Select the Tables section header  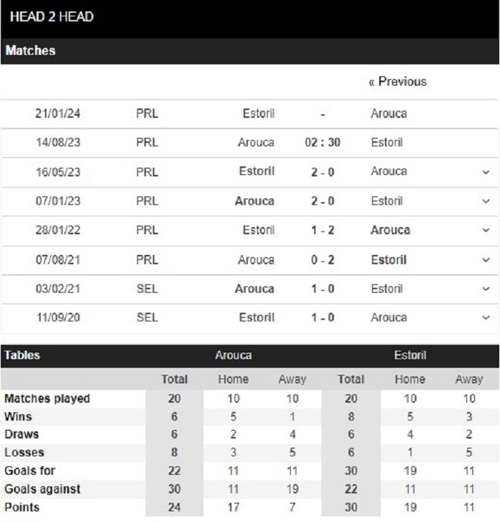(x=22, y=355)
